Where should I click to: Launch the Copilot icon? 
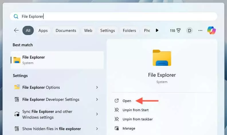pyautogui.click(x=211, y=30)
